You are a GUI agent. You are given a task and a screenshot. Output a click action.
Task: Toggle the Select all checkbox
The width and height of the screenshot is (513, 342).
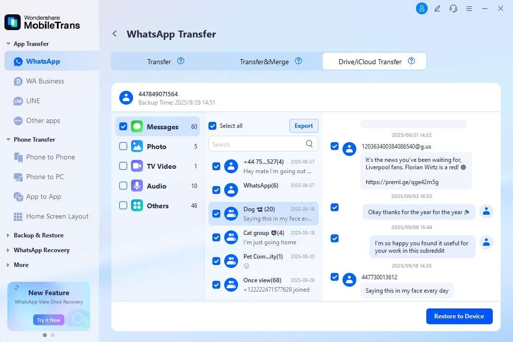click(x=212, y=126)
